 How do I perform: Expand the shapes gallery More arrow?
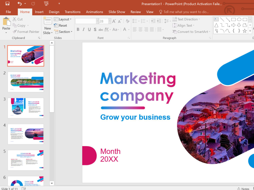coord(250,31)
